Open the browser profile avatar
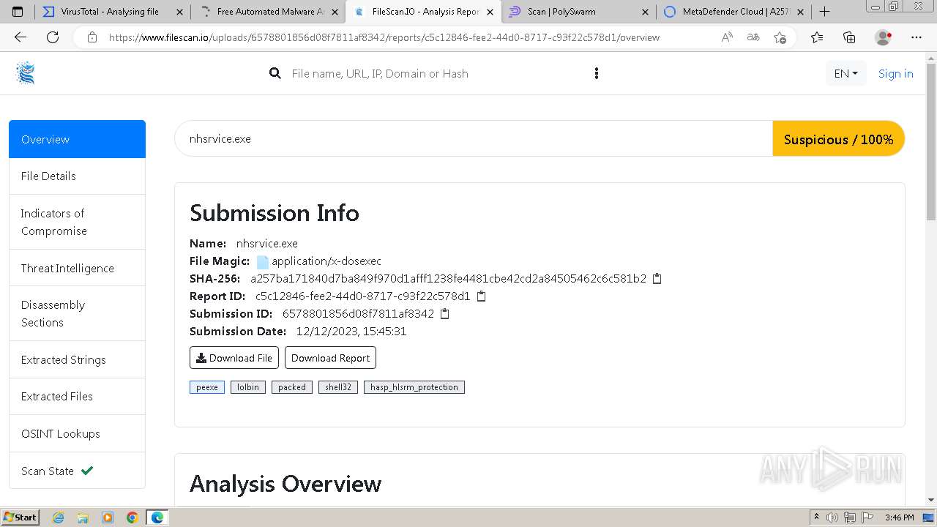 [883, 37]
